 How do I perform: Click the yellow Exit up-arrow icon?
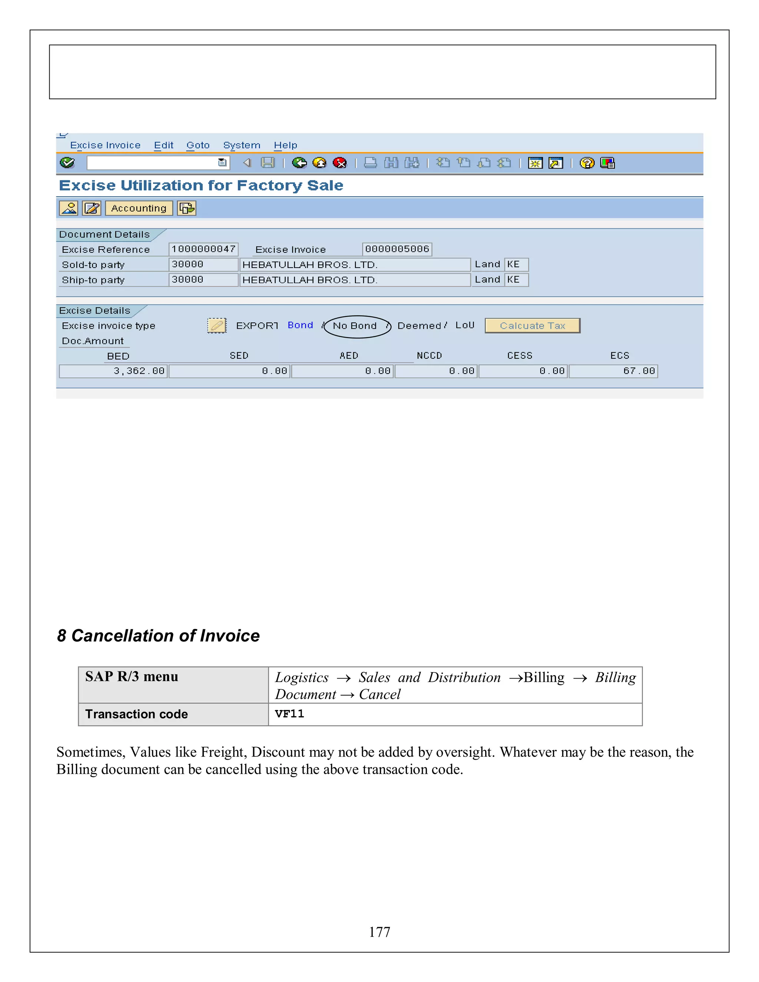click(319, 163)
